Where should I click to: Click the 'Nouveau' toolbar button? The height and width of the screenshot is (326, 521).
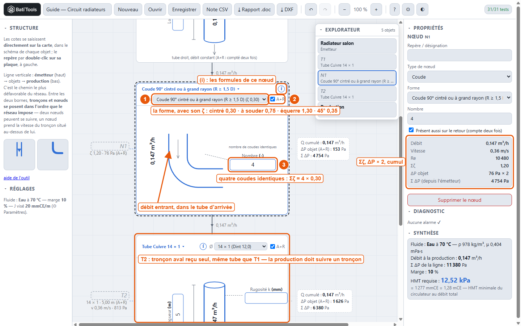128,9
